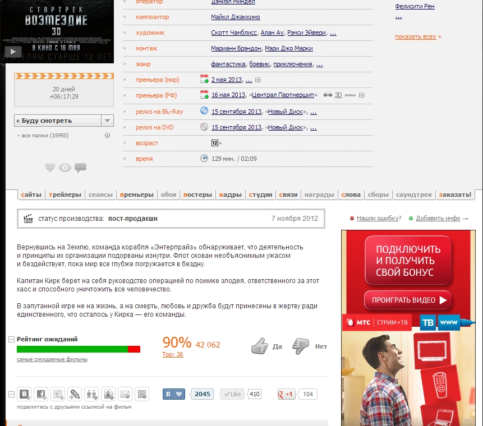Click the Майкл Джаккино composer link
The width and height of the screenshot is (483, 426).
click(236, 17)
